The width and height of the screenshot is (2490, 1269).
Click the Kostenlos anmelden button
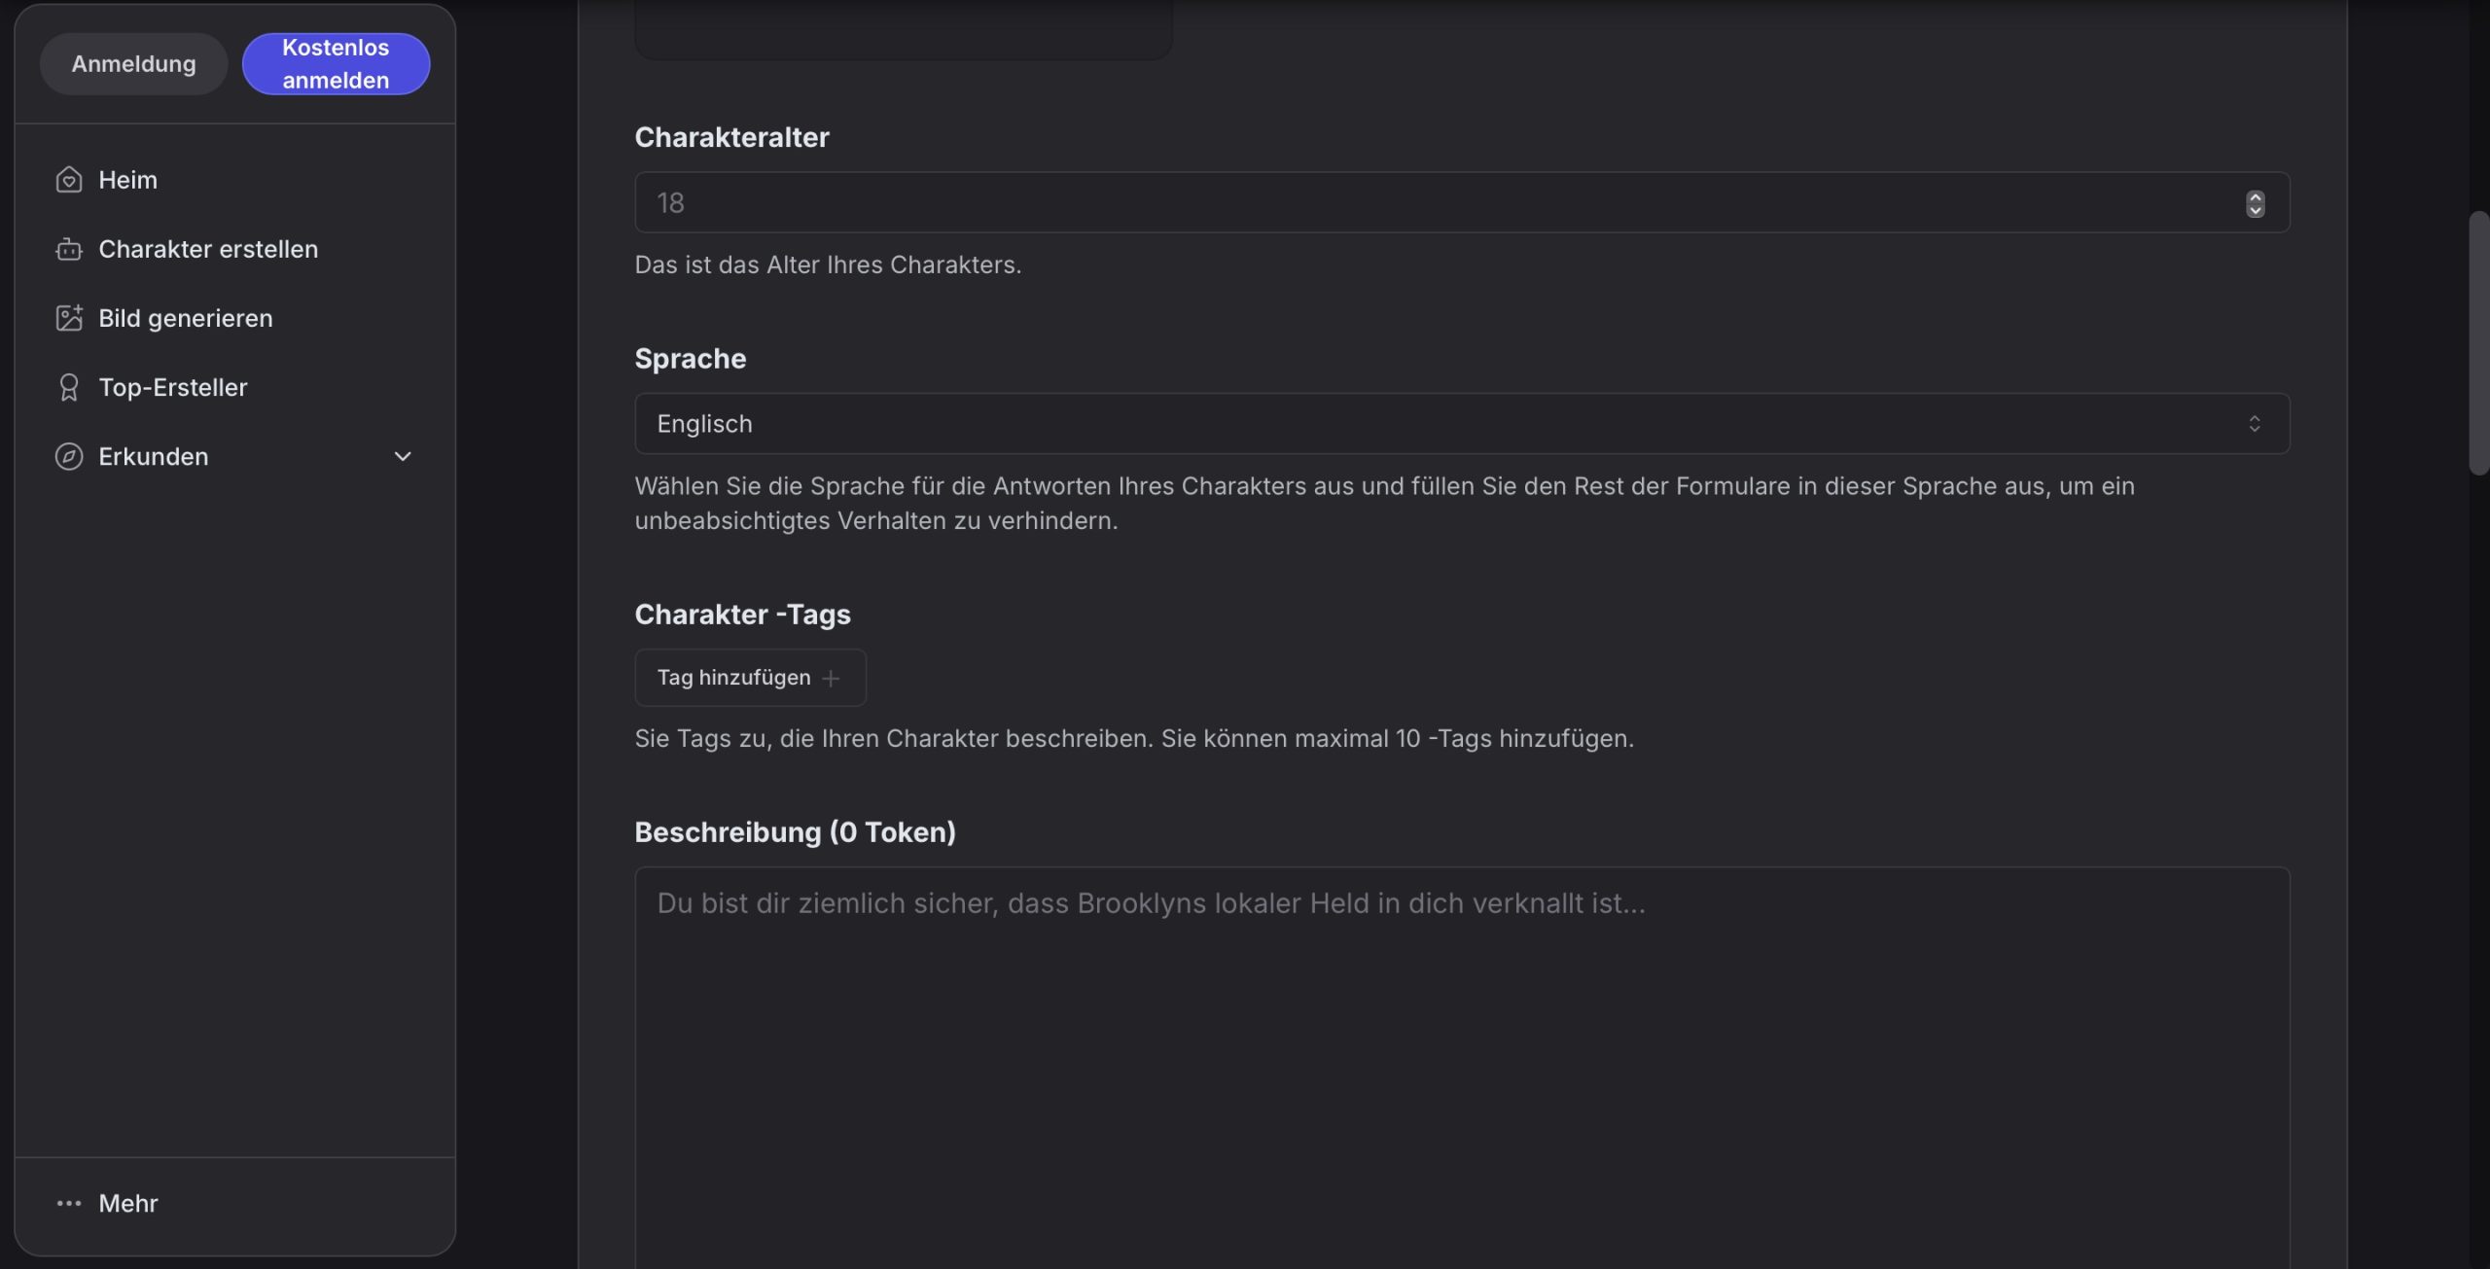click(x=336, y=64)
